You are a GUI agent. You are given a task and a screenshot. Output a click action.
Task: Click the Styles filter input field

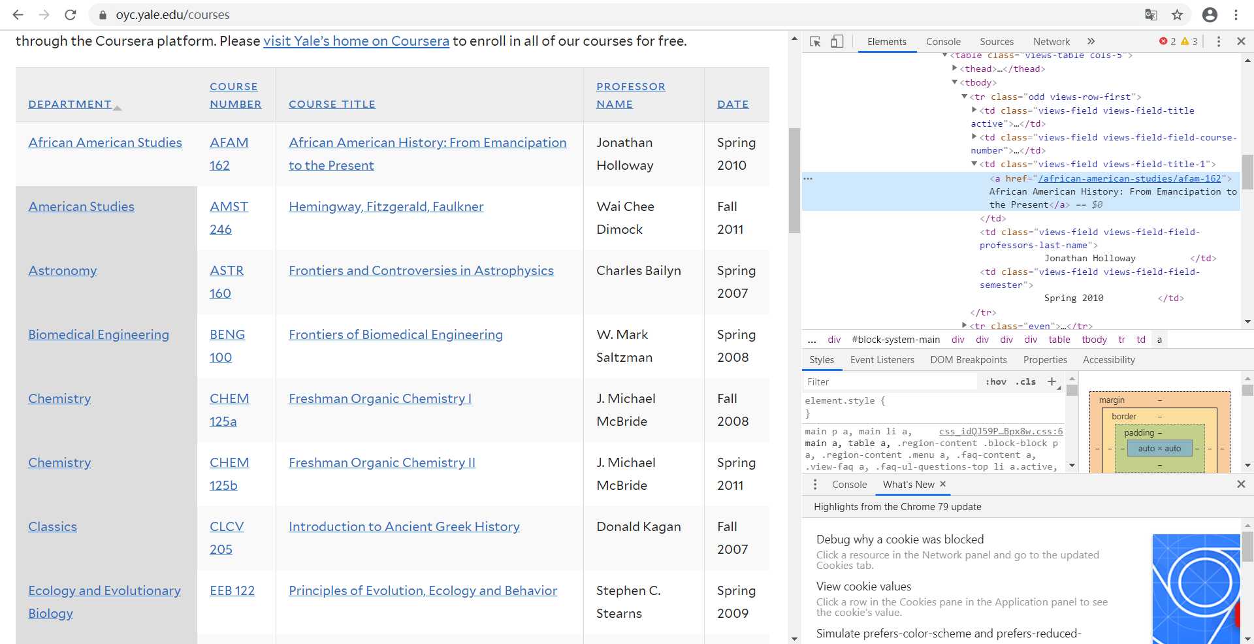[x=892, y=381]
